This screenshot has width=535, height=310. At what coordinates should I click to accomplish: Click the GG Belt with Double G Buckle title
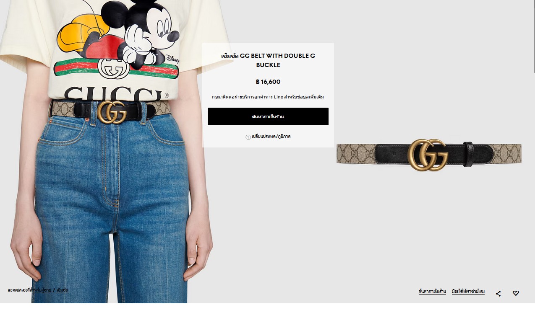point(268,60)
